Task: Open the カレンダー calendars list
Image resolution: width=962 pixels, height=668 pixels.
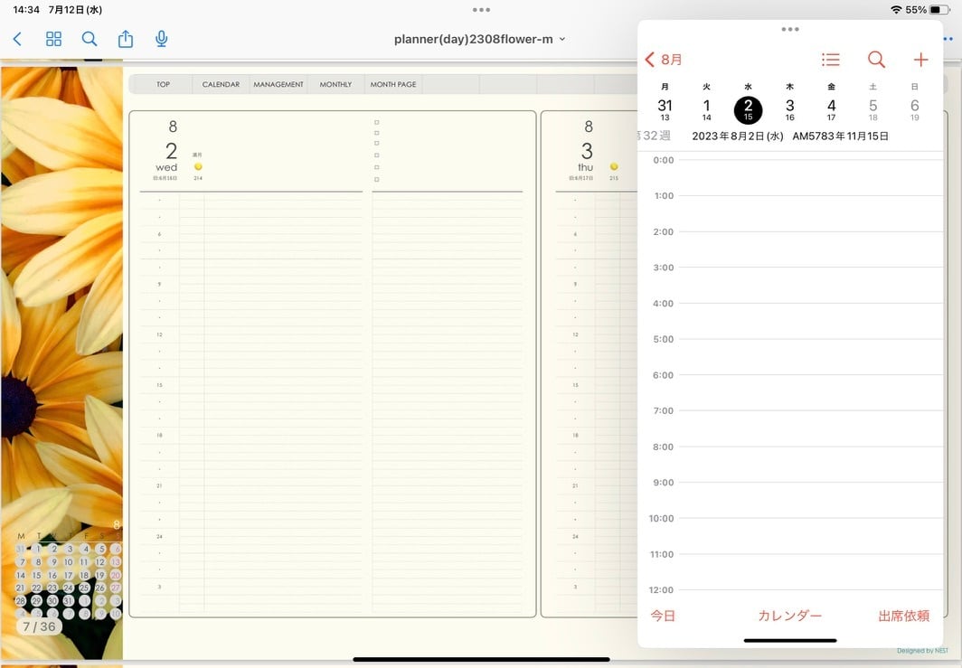Action: pos(789,616)
